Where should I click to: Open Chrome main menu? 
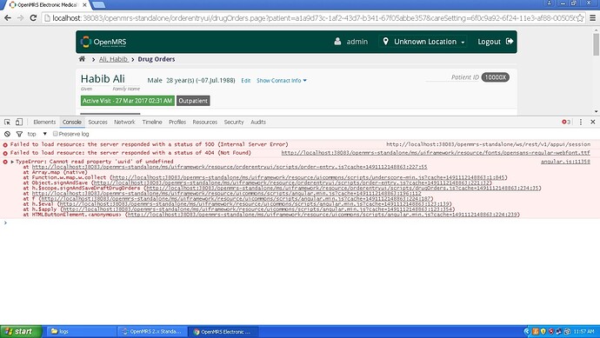(x=592, y=18)
